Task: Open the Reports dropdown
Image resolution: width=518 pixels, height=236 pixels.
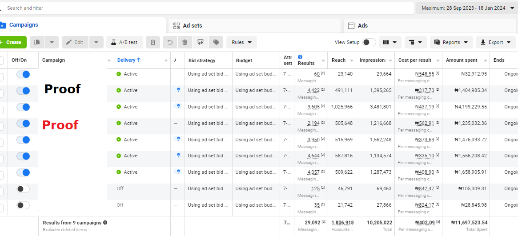Action: click(x=451, y=42)
